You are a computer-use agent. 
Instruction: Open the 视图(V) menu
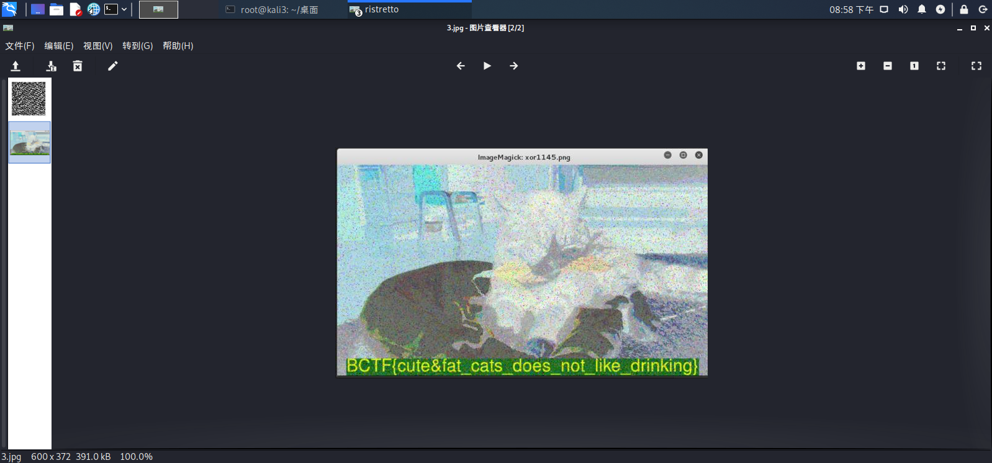click(98, 46)
